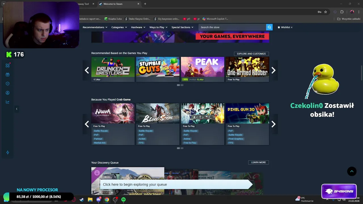Open the Wishlist star link
Image resolution: width=363 pixels, height=204 pixels.
(285, 27)
